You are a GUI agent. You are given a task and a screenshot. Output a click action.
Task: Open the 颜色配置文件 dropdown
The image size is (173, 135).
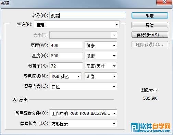83,113
